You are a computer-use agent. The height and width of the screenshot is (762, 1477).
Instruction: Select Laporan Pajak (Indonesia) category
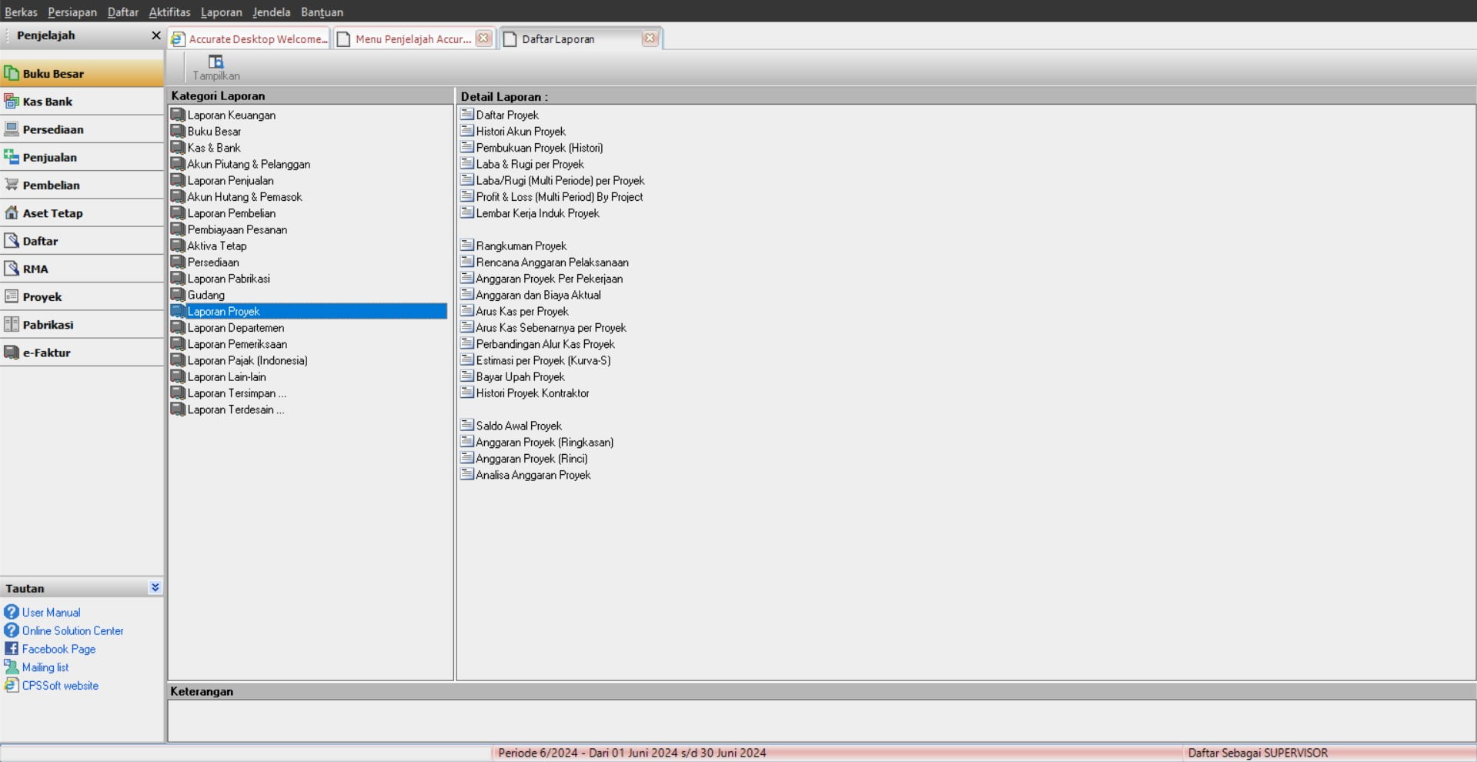(247, 361)
